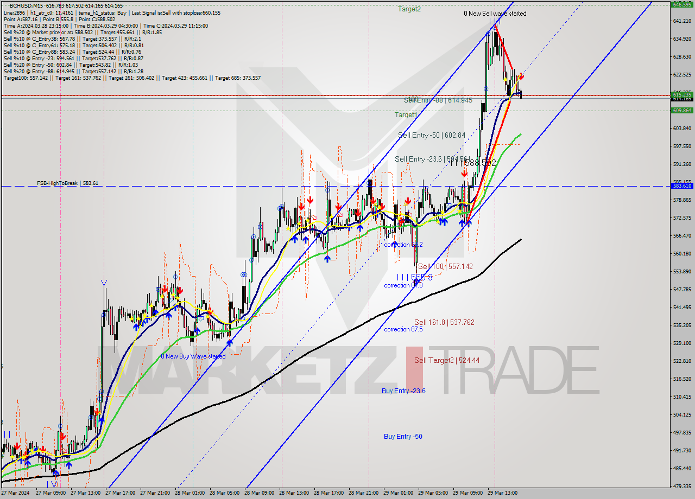
Task: Click the 628.630 price axis value
Action: tap(682, 56)
